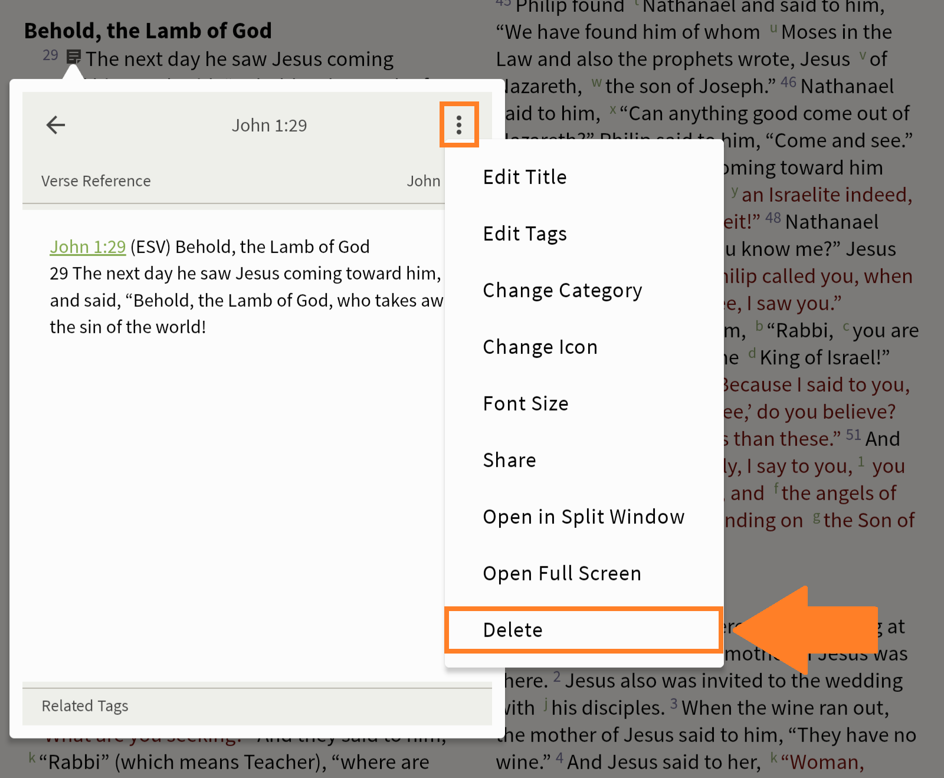The image size is (944, 778).
Task: Pick Change Icon from the menu
Action: pyautogui.click(x=540, y=347)
